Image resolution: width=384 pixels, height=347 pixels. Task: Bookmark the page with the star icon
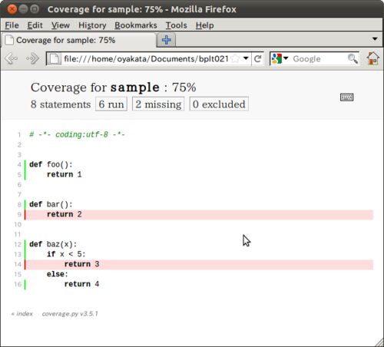tap(234, 59)
